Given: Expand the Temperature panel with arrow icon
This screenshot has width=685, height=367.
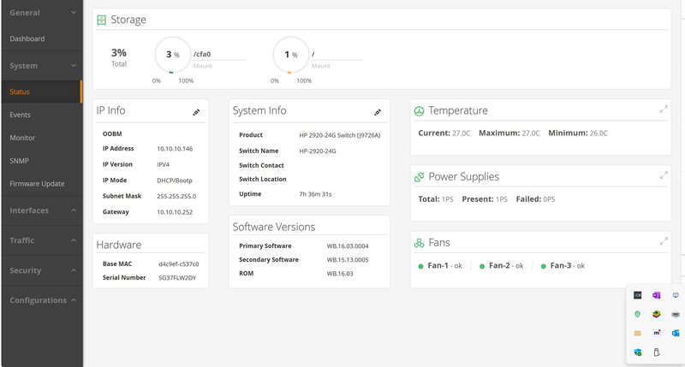Looking at the screenshot, I should point(664,110).
